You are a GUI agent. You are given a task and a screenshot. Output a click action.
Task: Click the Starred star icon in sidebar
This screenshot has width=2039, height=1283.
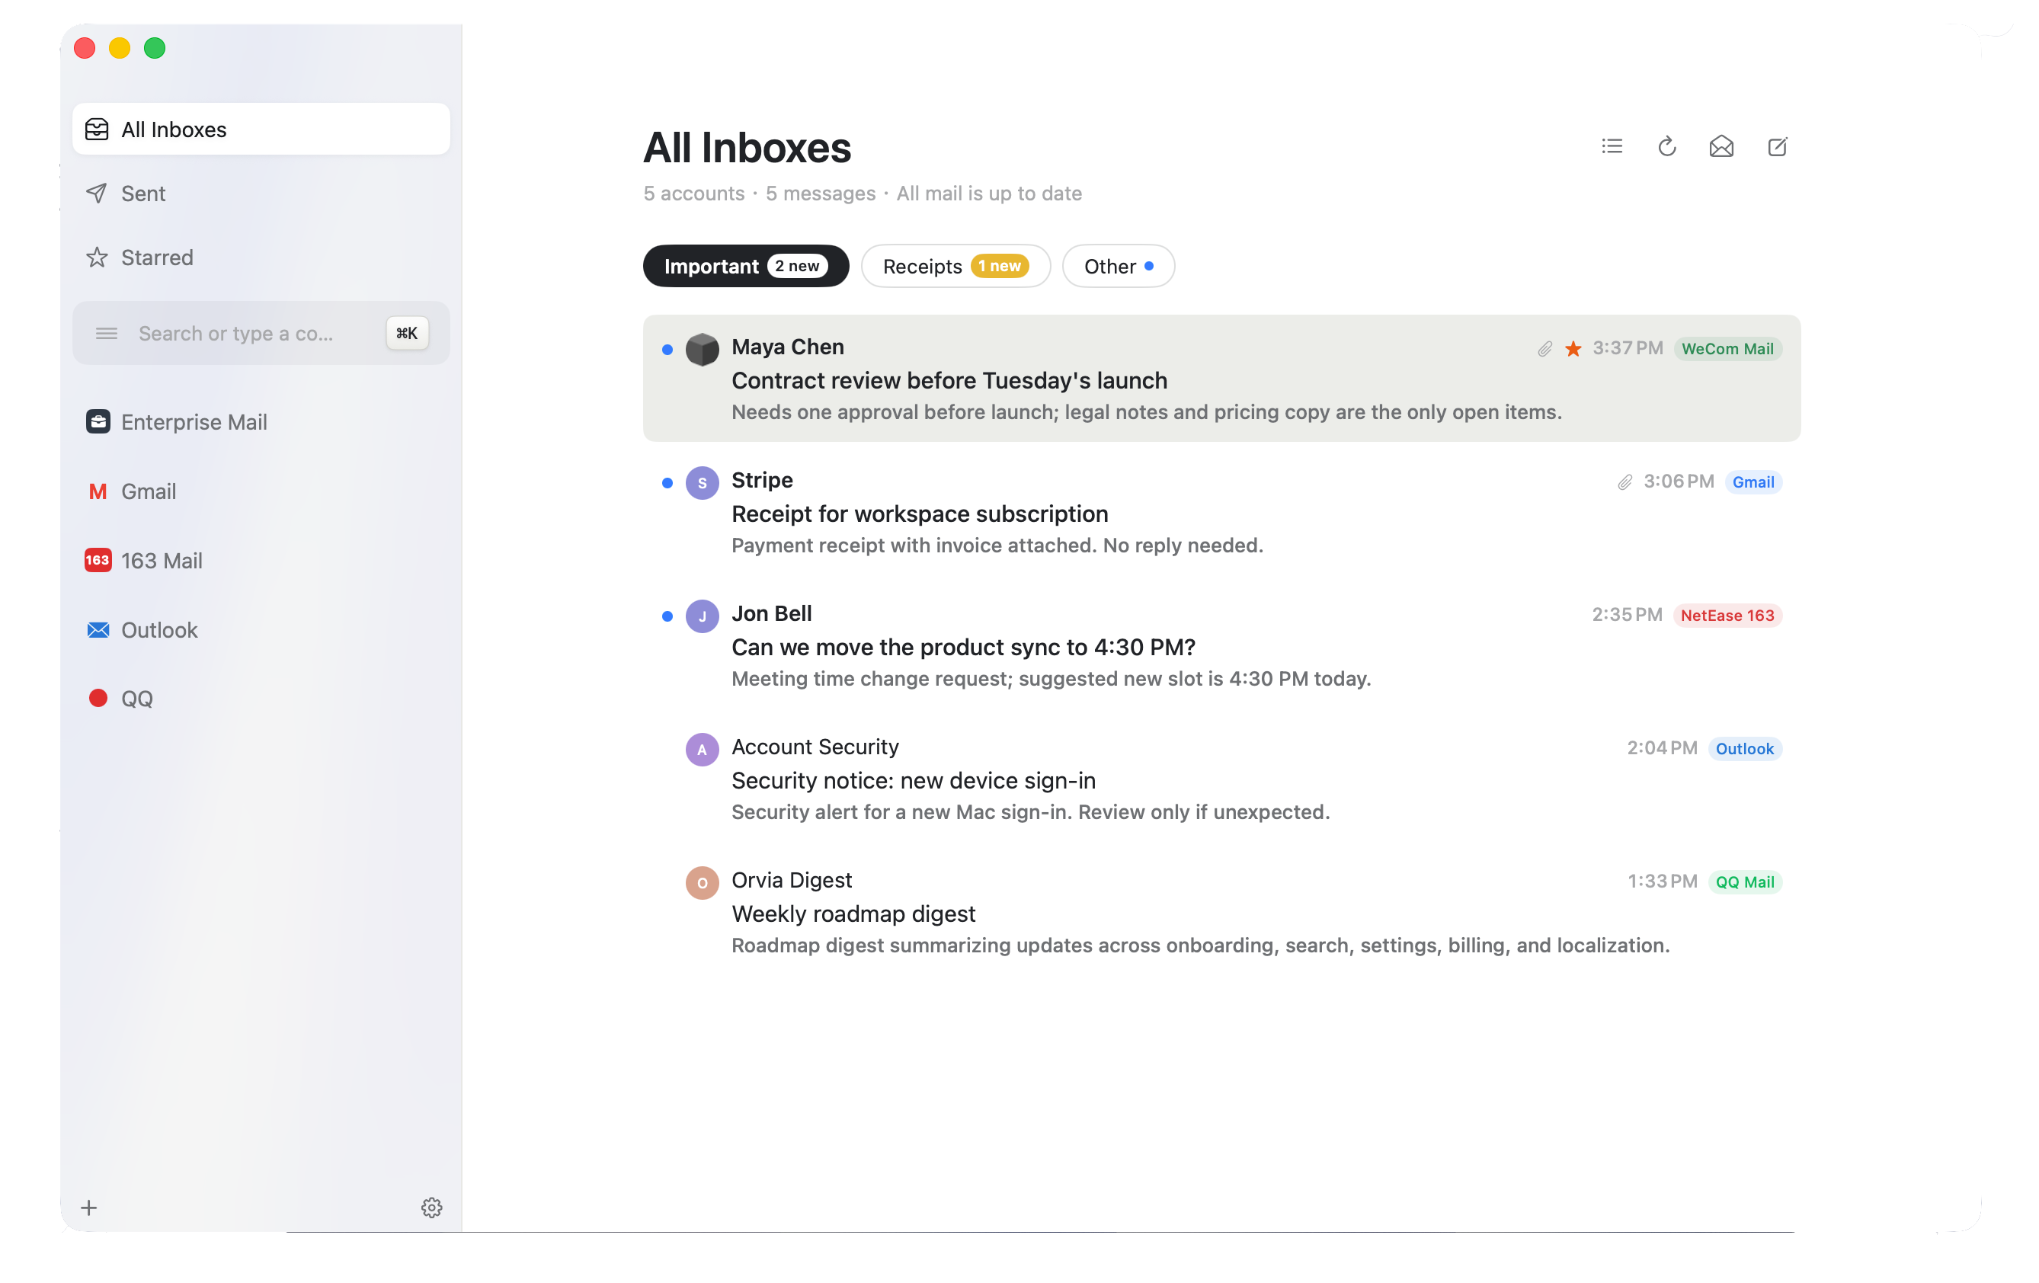(98, 258)
